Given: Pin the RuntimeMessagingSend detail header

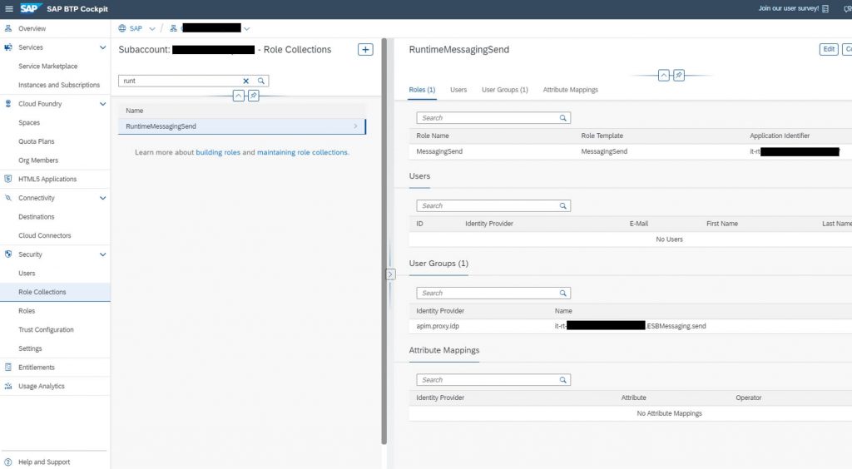Looking at the screenshot, I should (x=679, y=76).
